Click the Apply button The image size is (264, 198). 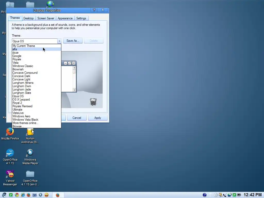click(98, 118)
